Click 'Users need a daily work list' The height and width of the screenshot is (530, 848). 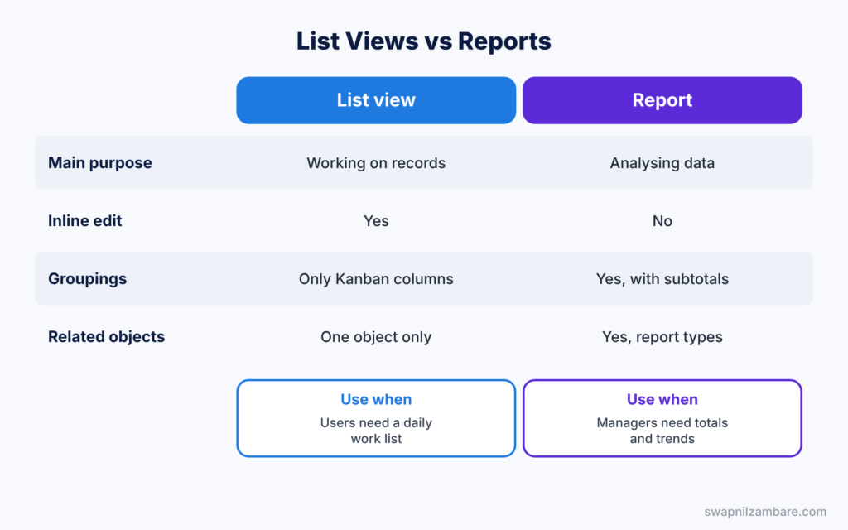[x=376, y=431]
